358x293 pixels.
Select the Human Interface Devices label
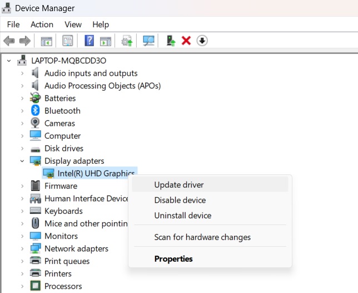[x=87, y=198]
